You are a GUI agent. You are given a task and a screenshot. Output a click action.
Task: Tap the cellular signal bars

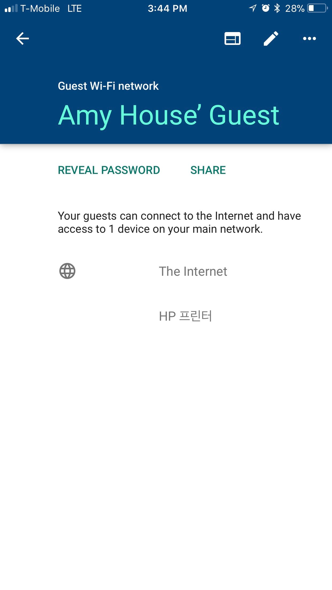tap(11, 8)
